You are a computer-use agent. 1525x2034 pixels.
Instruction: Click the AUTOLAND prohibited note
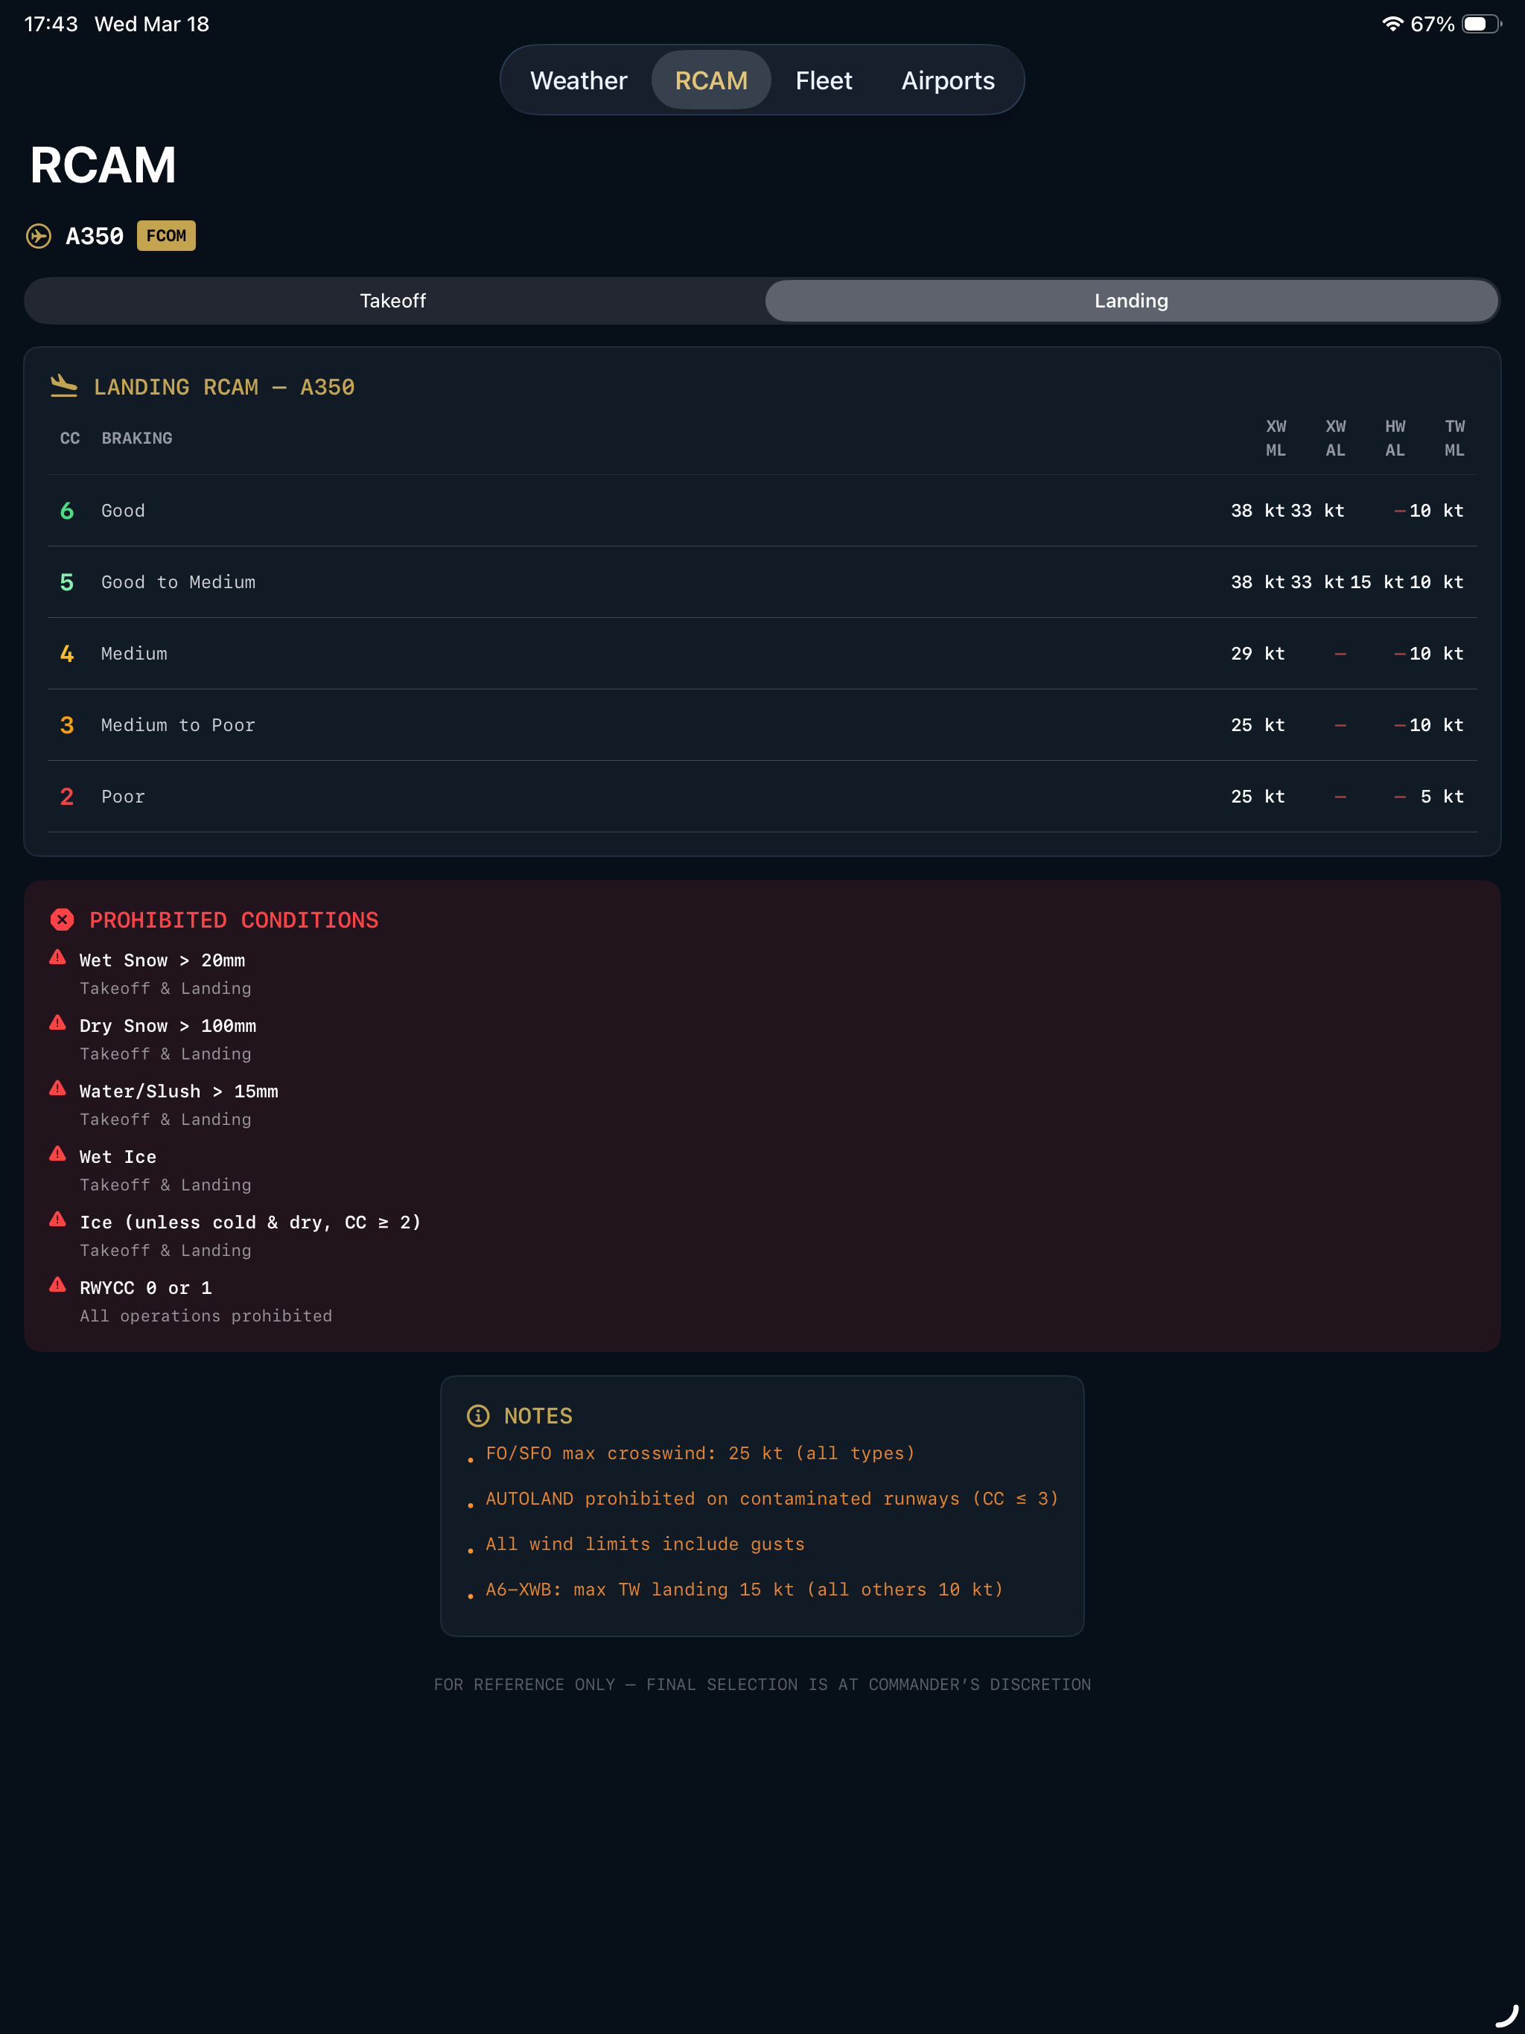point(771,1498)
